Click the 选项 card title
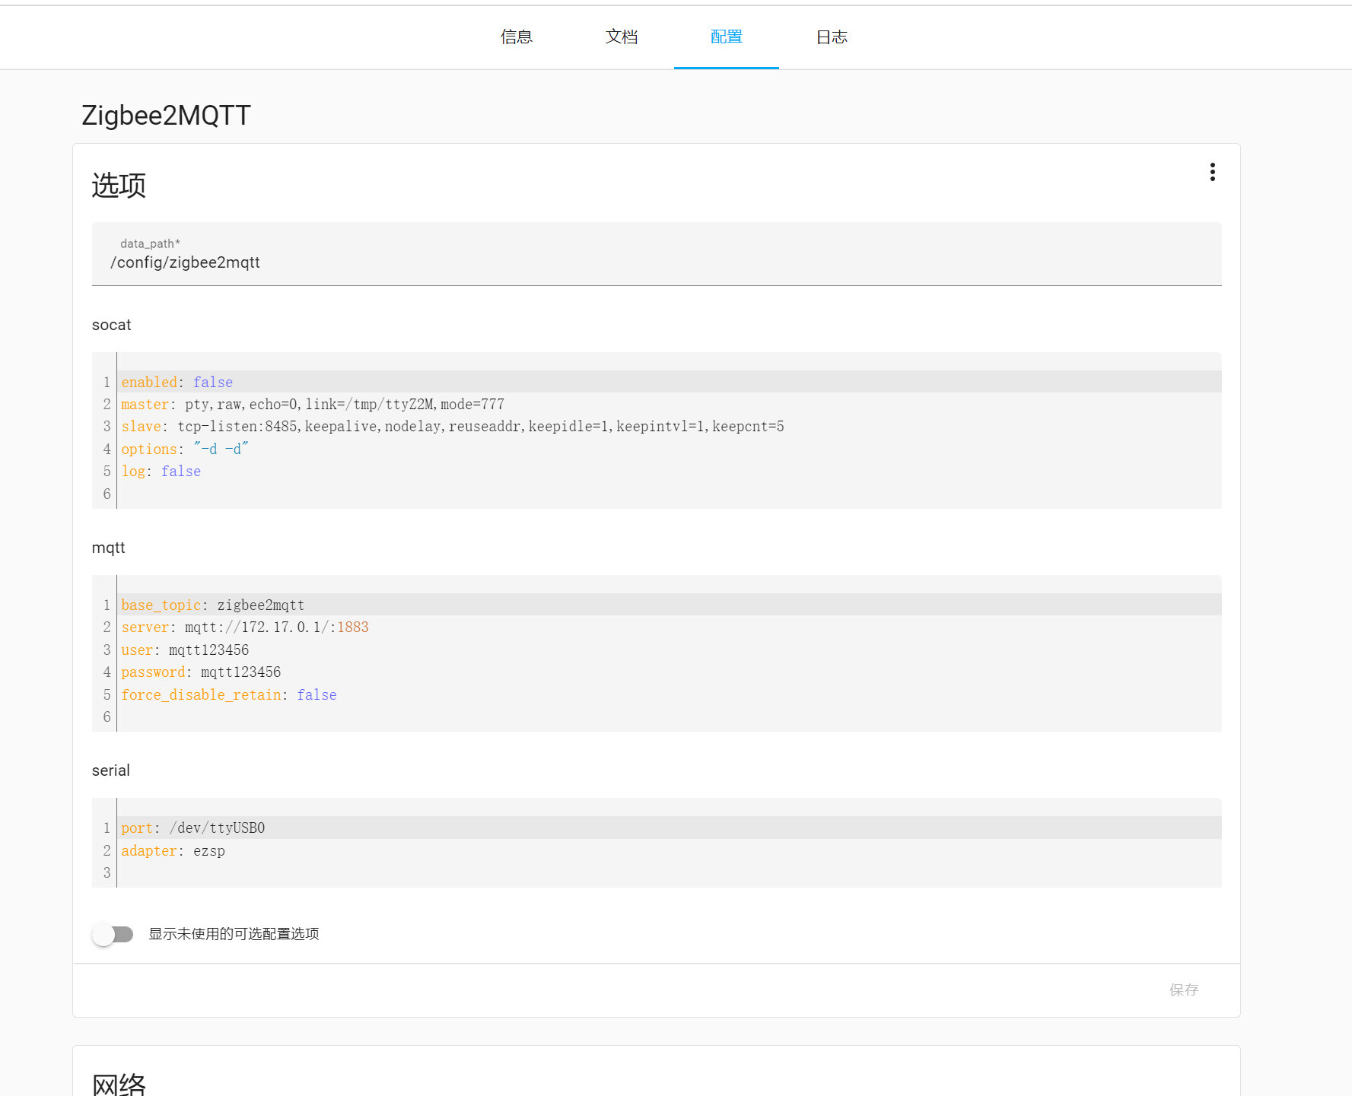 coord(119,186)
